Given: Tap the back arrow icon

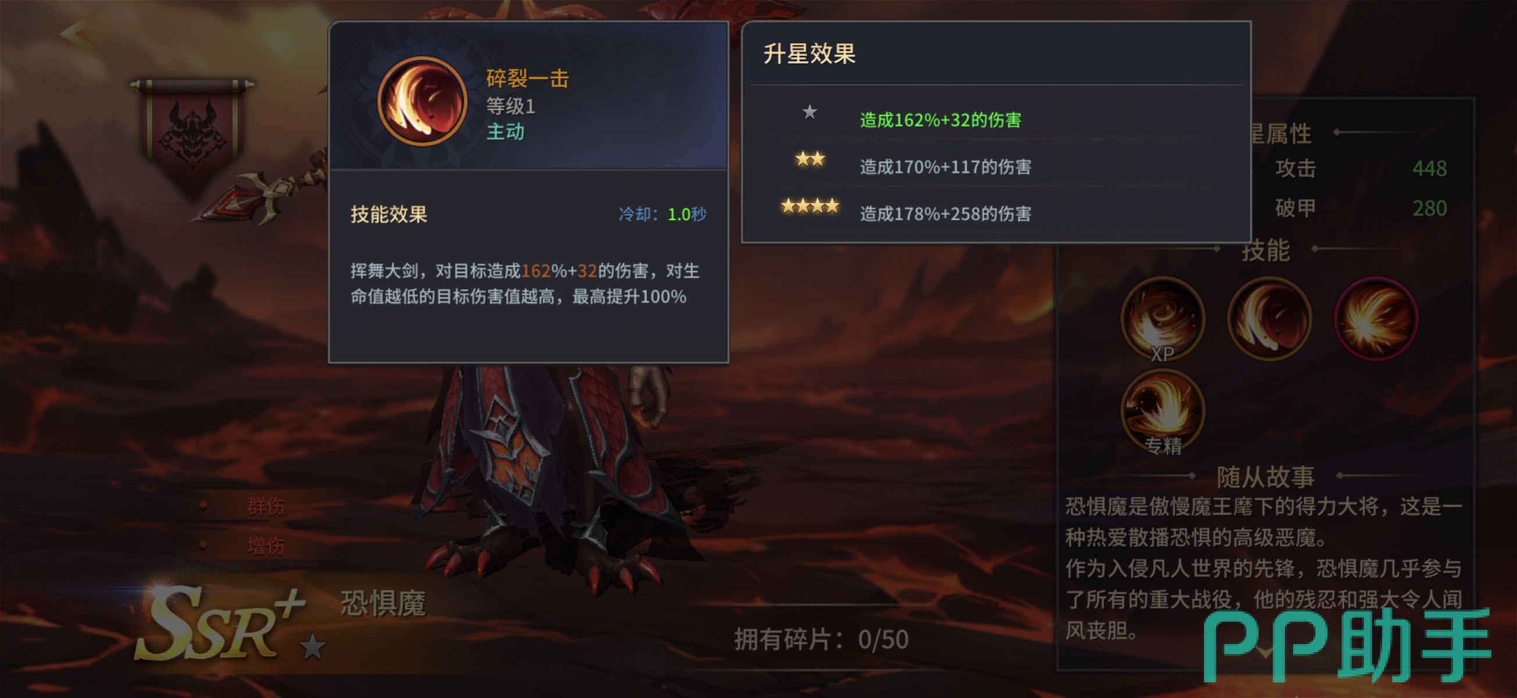Looking at the screenshot, I should coord(80,33).
